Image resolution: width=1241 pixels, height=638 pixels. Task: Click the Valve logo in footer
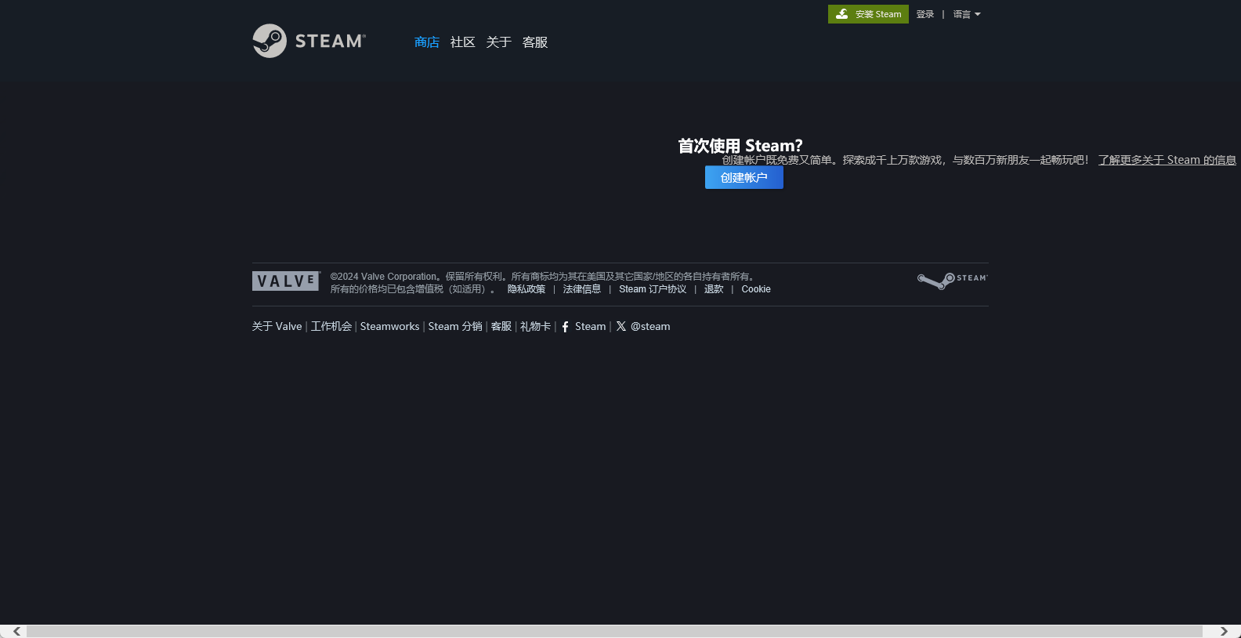pos(286,281)
